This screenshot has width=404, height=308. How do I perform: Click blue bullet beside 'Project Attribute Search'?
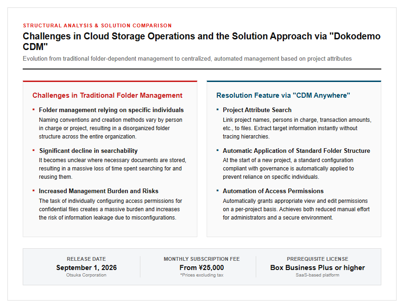click(217, 110)
